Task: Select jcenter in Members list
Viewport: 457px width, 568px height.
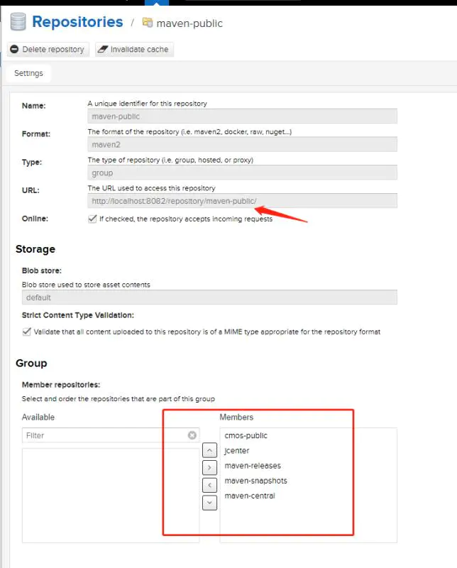Action: (x=237, y=451)
